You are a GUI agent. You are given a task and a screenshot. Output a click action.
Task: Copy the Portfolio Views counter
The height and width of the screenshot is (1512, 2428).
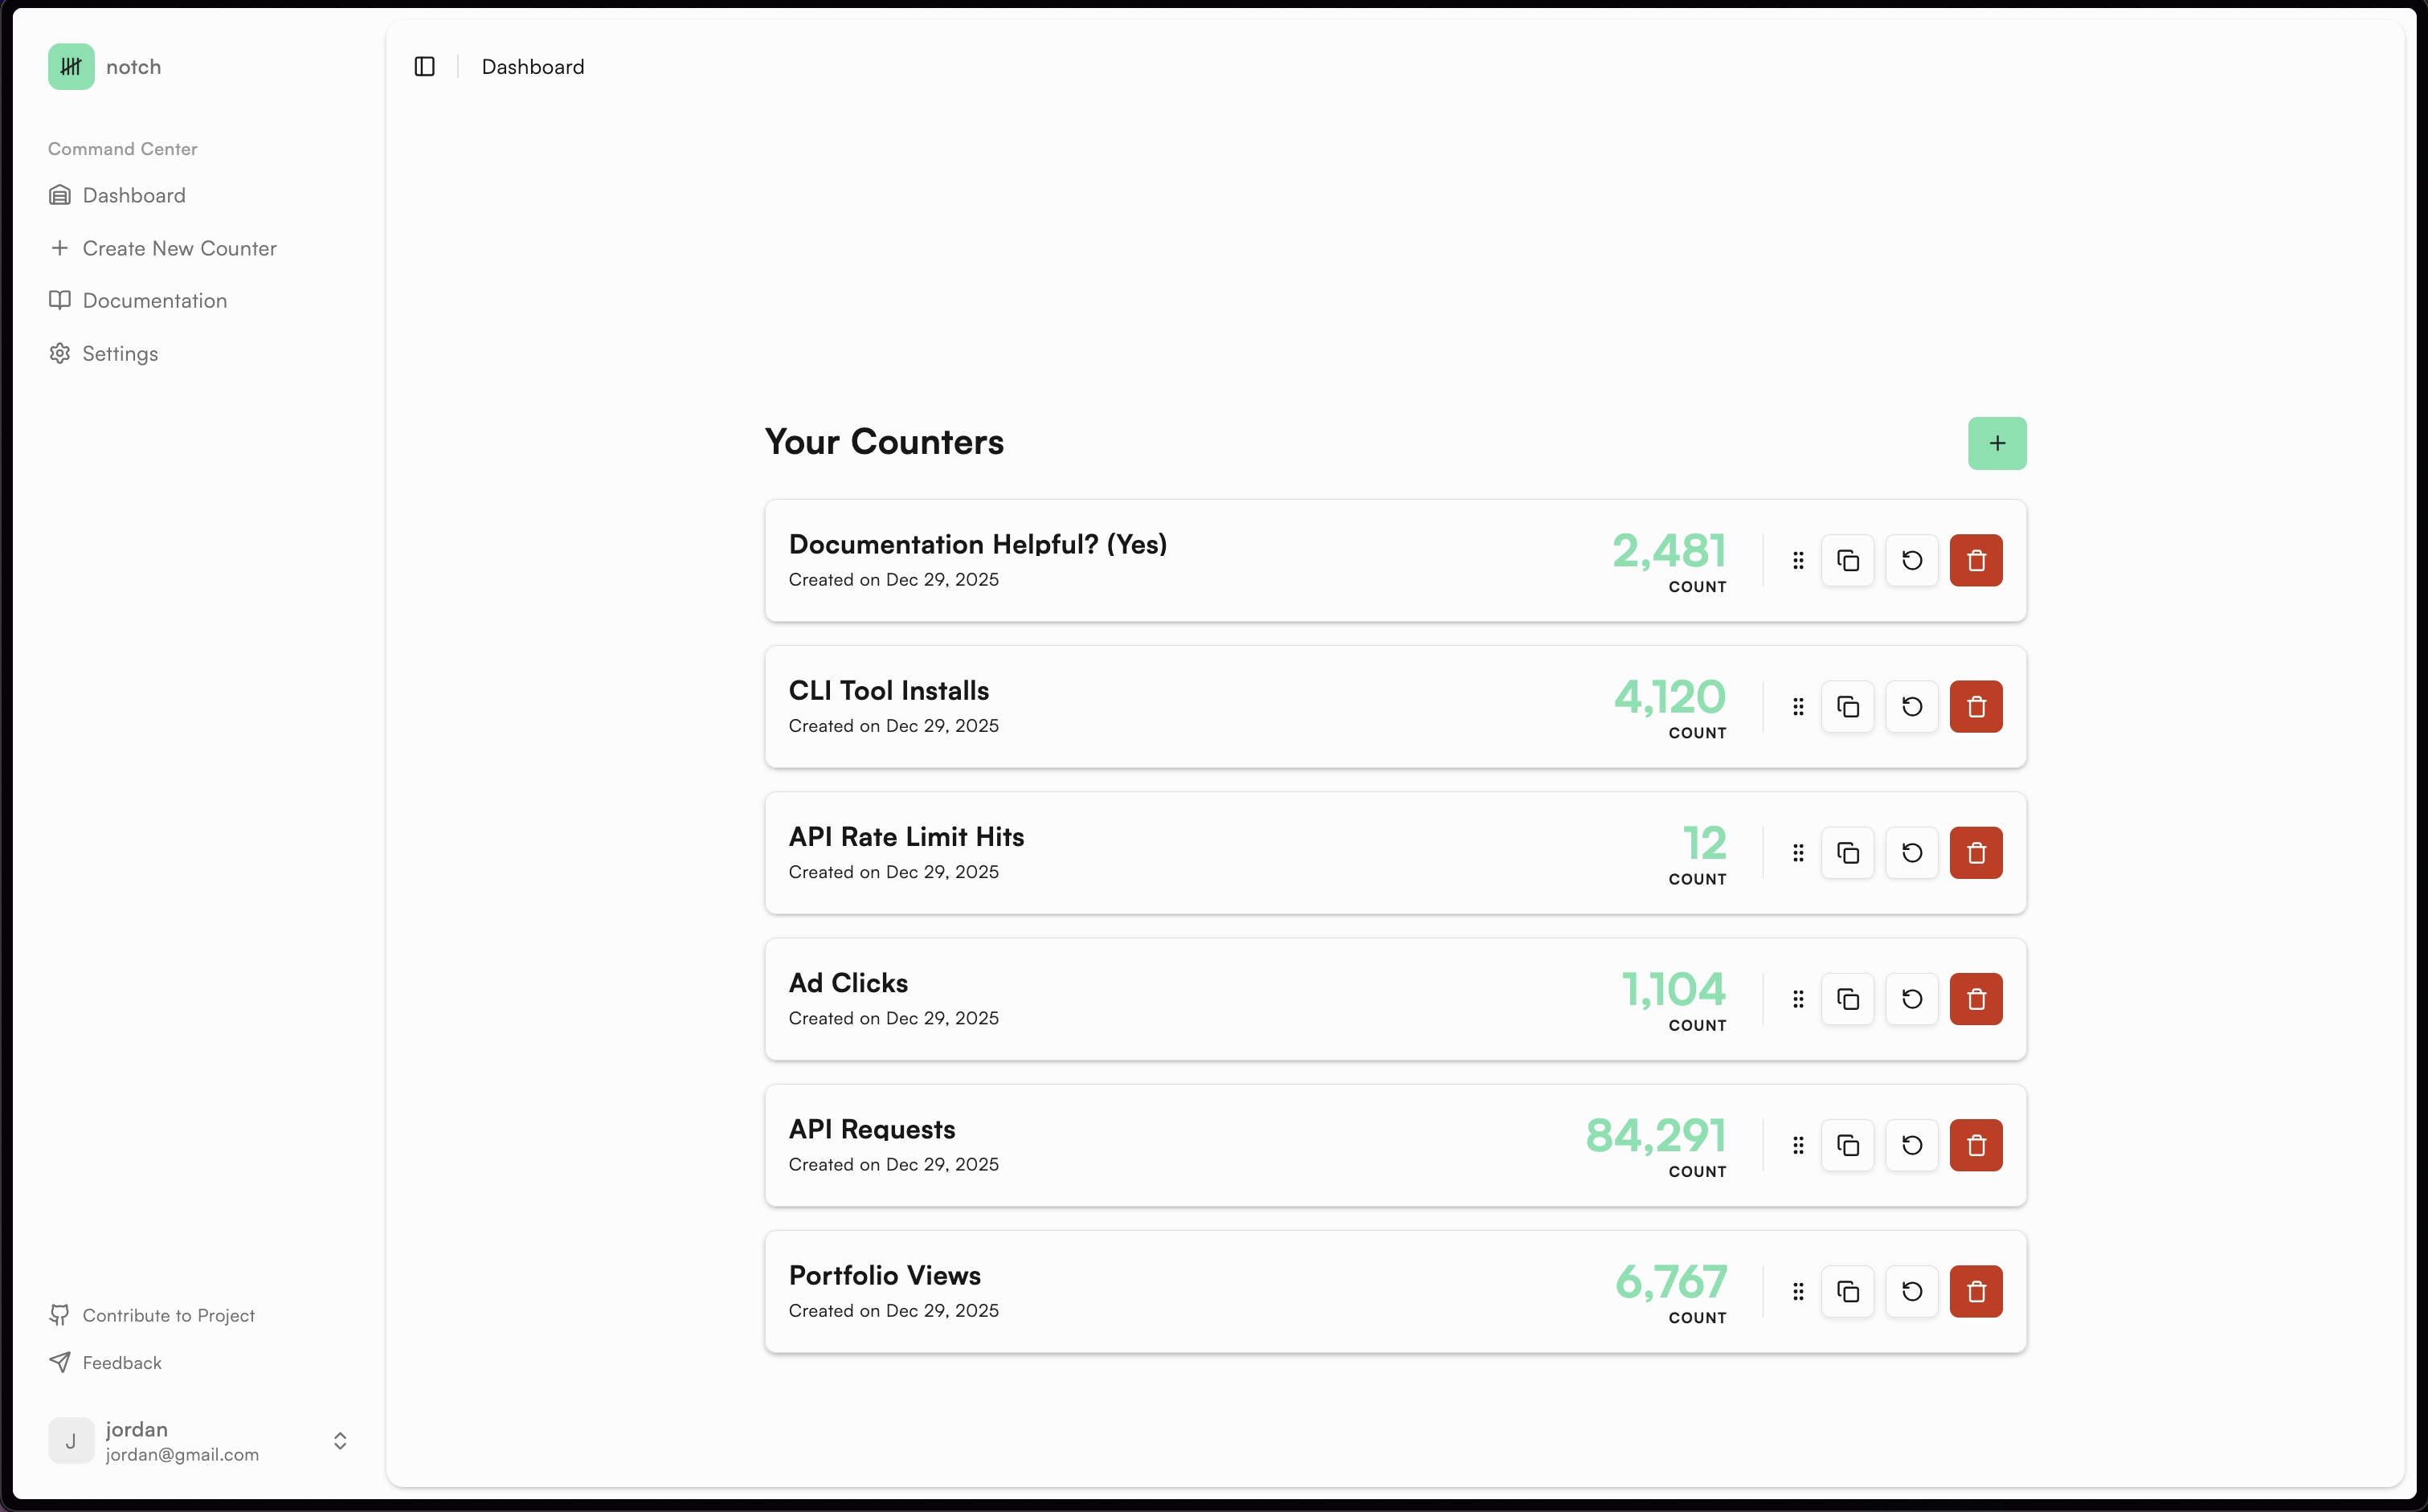pyautogui.click(x=1847, y=1291)
